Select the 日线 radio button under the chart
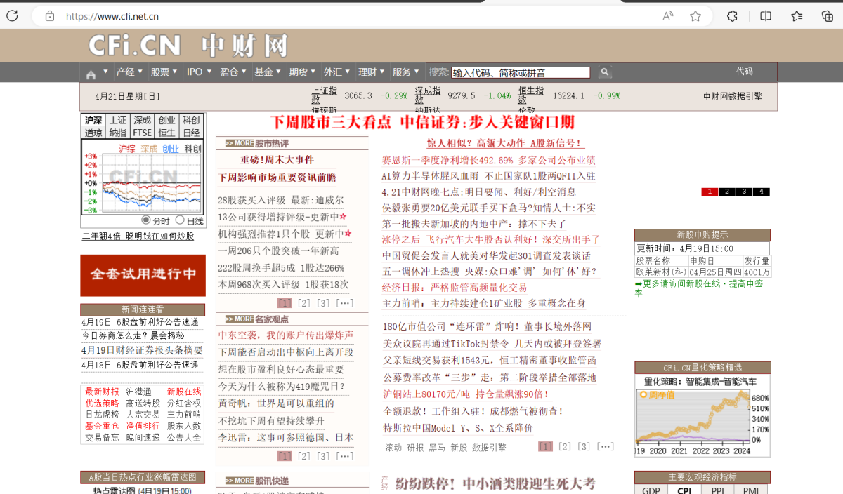 tap(181, 220)
